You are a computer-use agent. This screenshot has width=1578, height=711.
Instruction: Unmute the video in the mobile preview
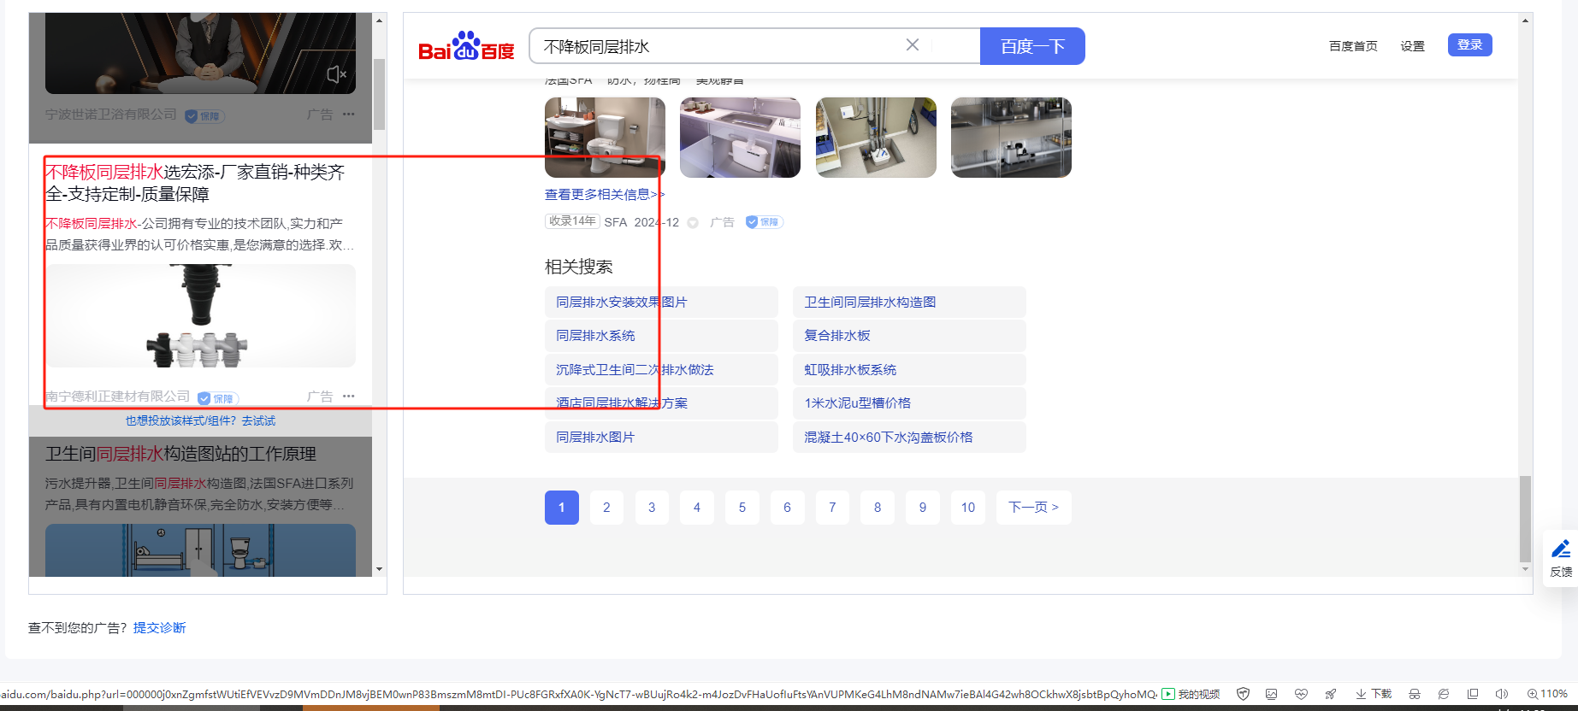(337, 74)
